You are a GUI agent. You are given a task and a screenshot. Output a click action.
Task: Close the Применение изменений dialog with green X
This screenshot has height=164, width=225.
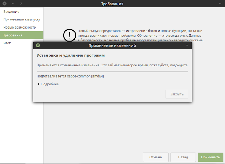38,45
